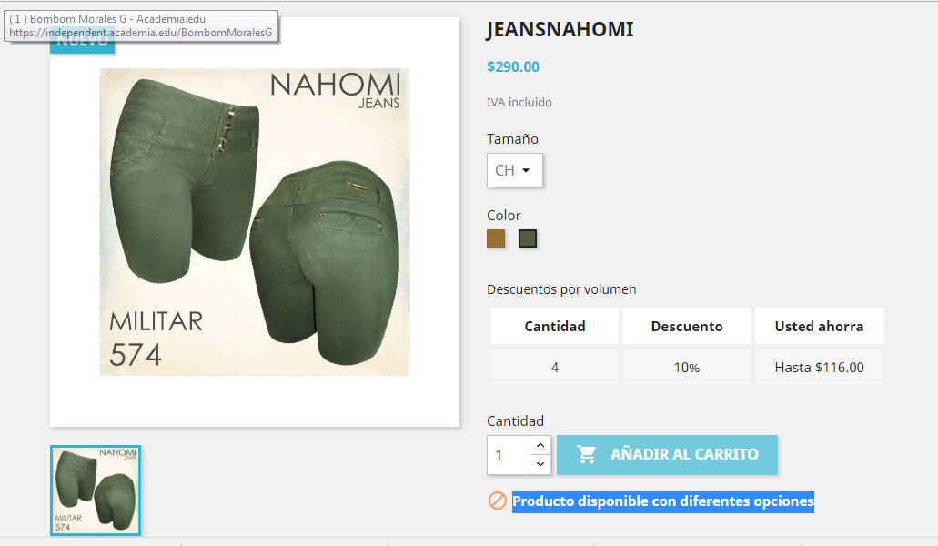Select the Militar 574 thumbnail image

click(x=96, y=490)
